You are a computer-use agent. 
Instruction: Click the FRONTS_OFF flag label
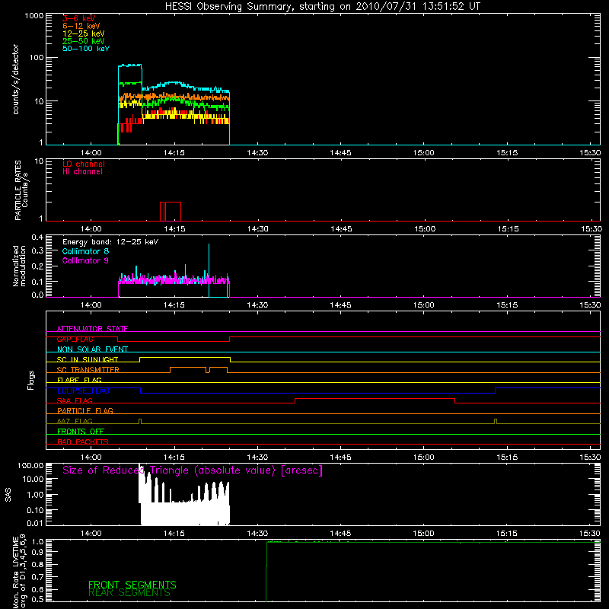pos(81,432)
